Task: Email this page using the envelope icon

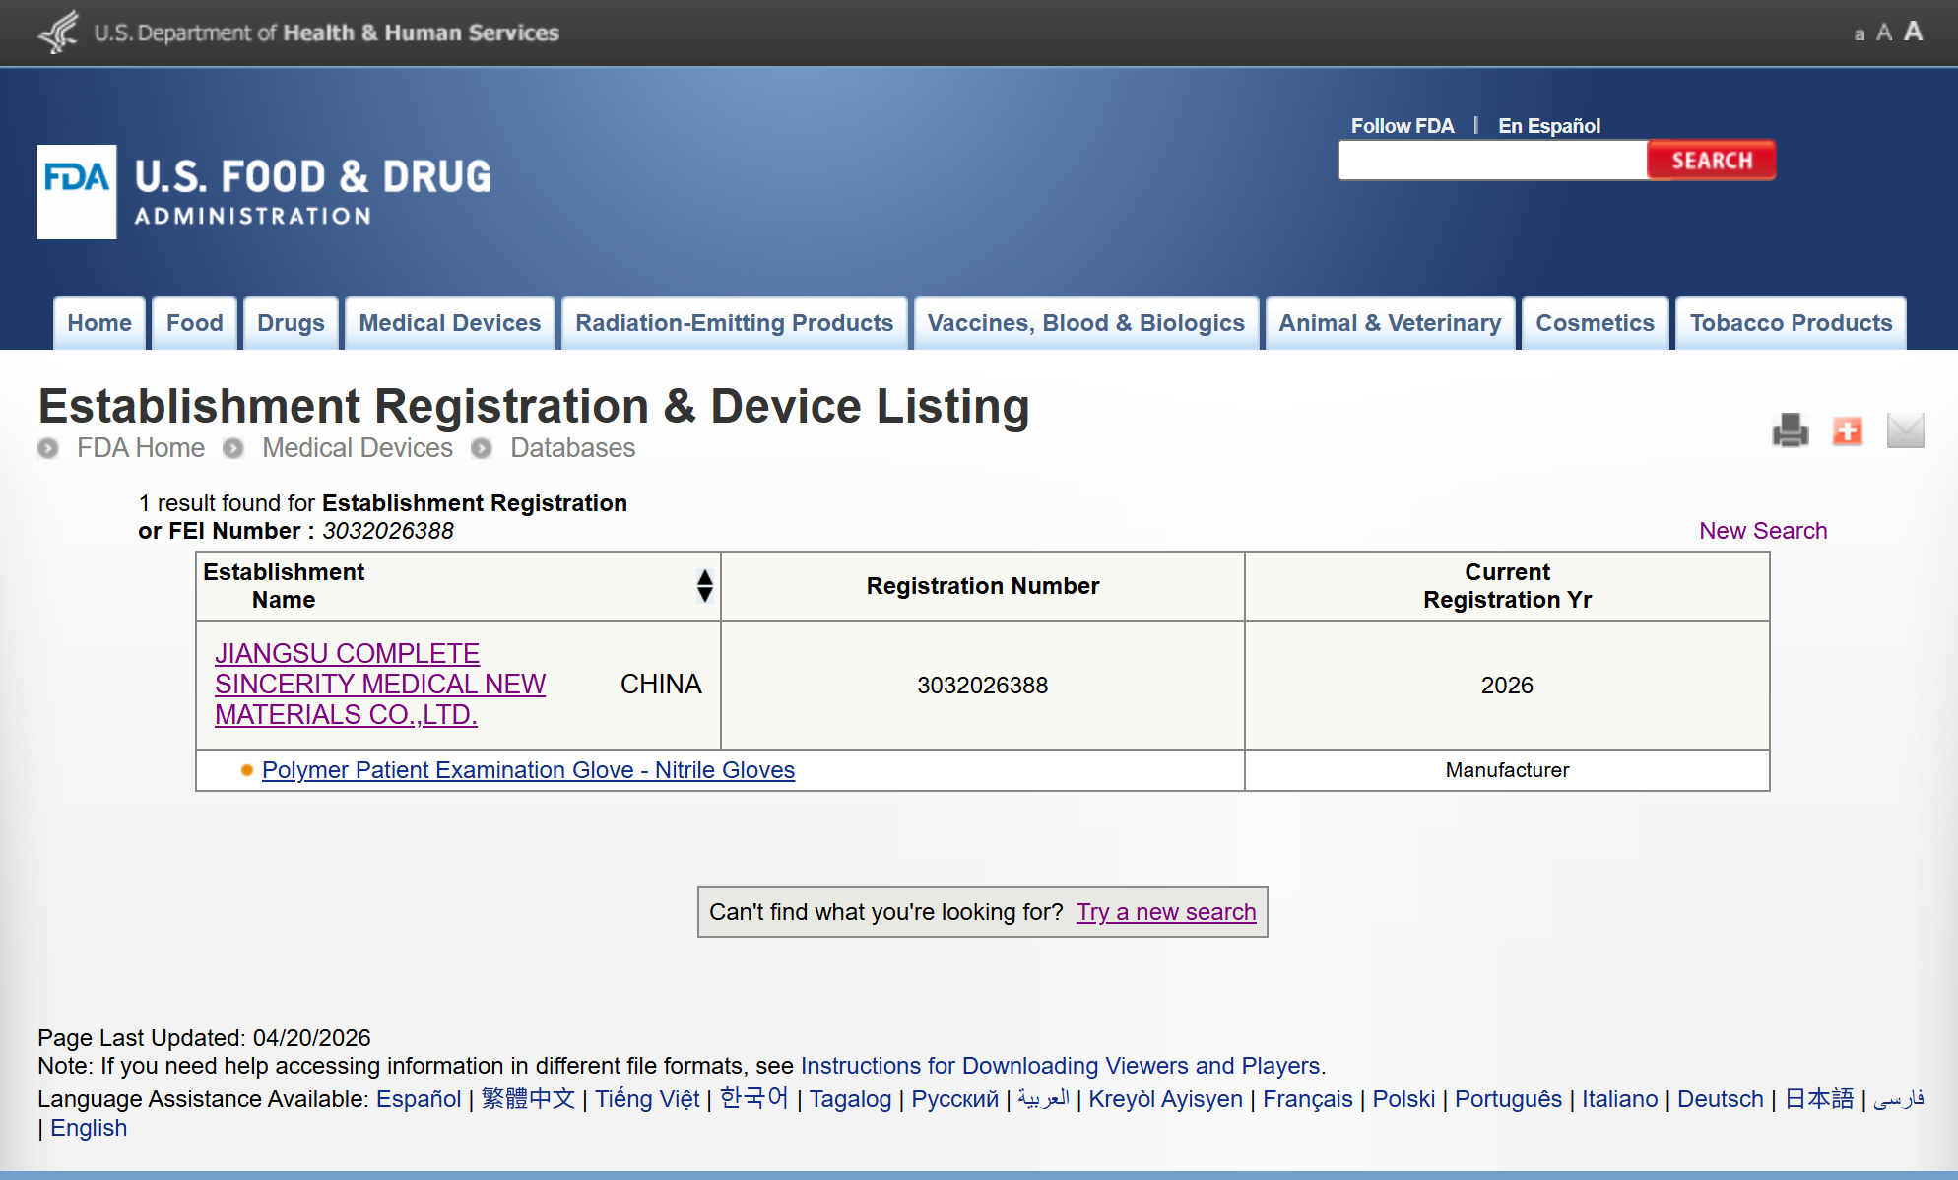Action: click(1906, 430)
